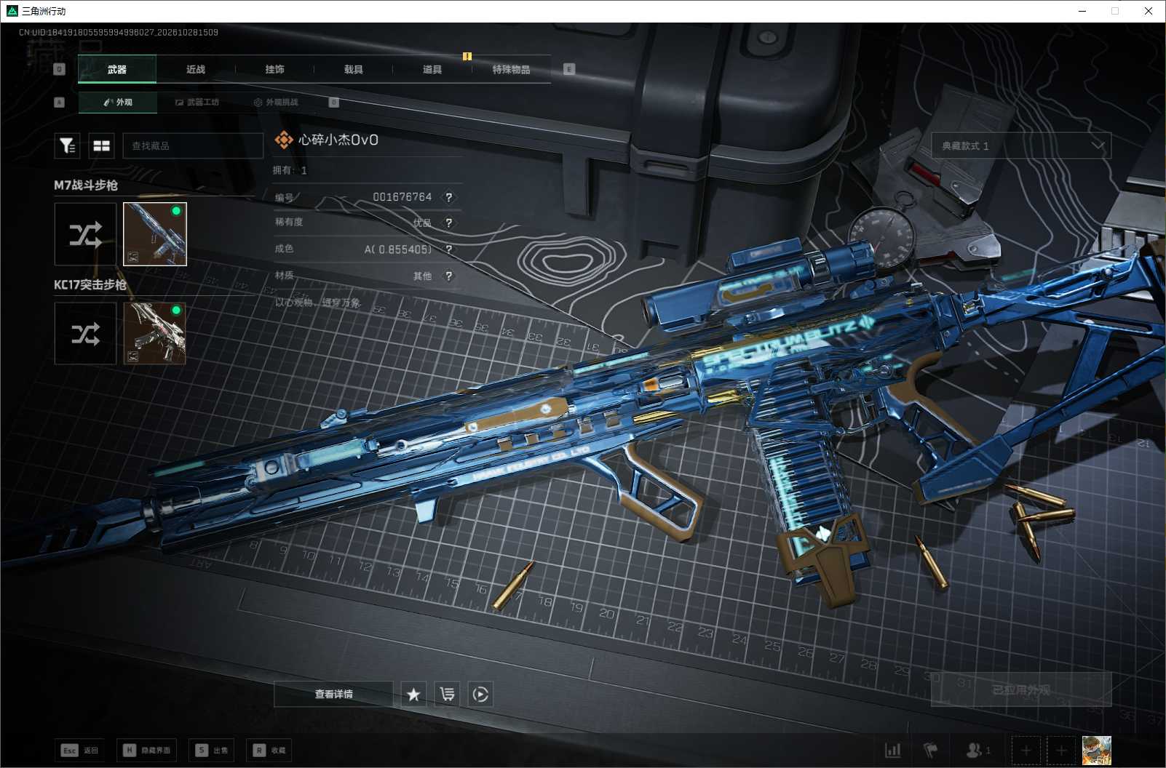Open the bar chart statistics icon
The width and height of the screenshot is (1166, 768).
[893, 750]
